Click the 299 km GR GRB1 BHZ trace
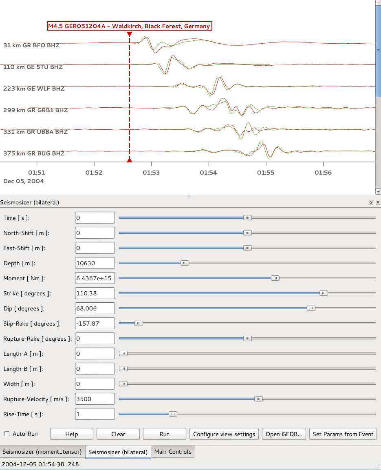Screen dimensions: 381x470 pos(35,110)
